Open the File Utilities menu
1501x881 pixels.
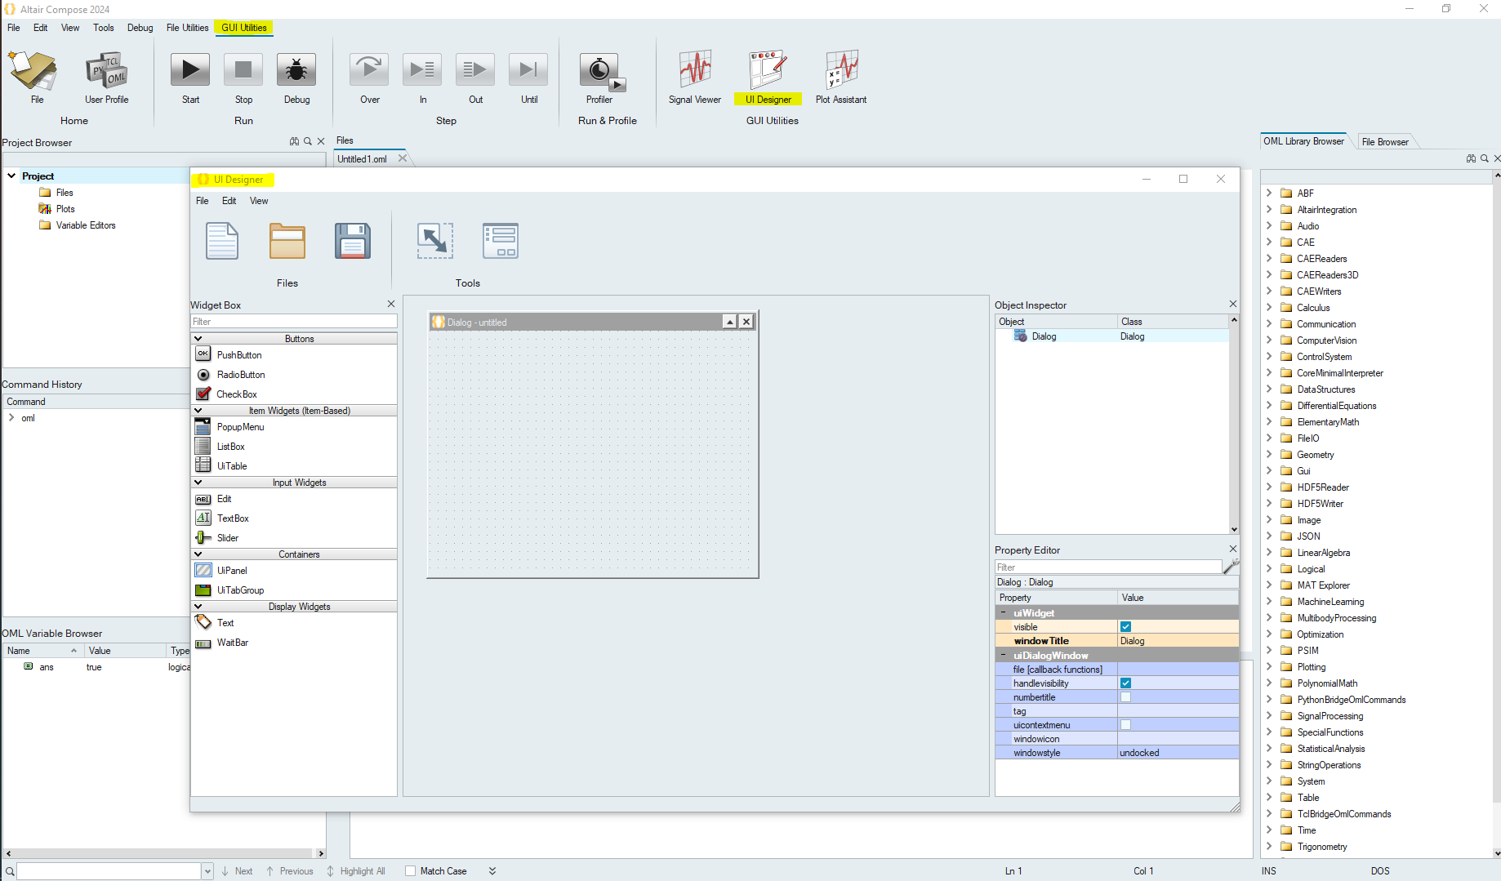coord(187,28)
